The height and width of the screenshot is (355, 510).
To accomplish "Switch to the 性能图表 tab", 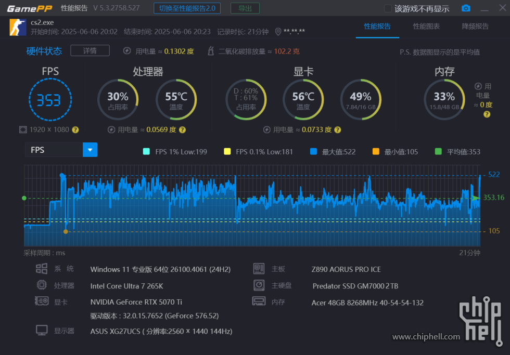I will tap(426, 27).
